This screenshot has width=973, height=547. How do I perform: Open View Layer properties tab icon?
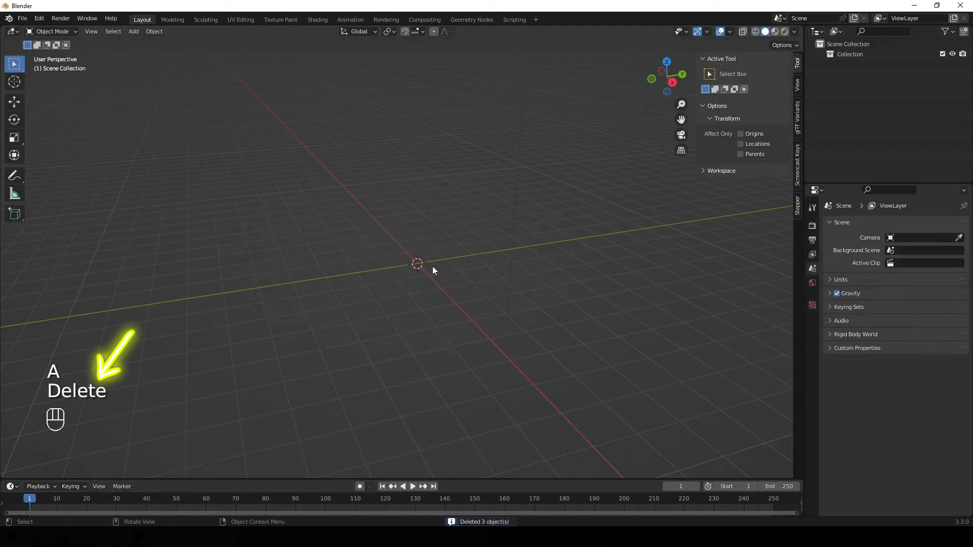(812, 254)
